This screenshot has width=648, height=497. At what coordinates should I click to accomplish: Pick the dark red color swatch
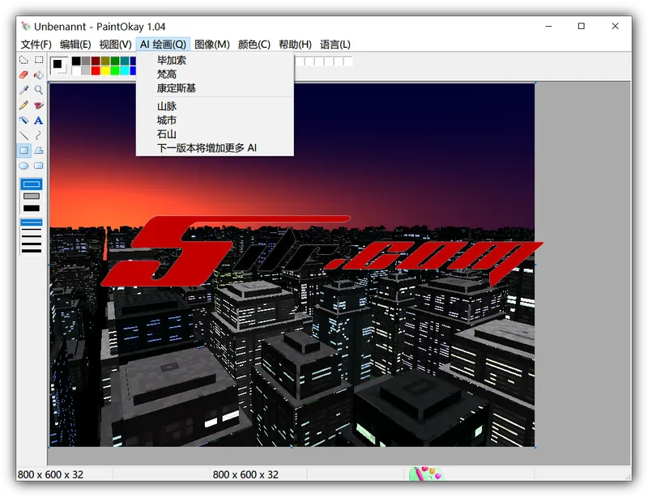point(96,62)
